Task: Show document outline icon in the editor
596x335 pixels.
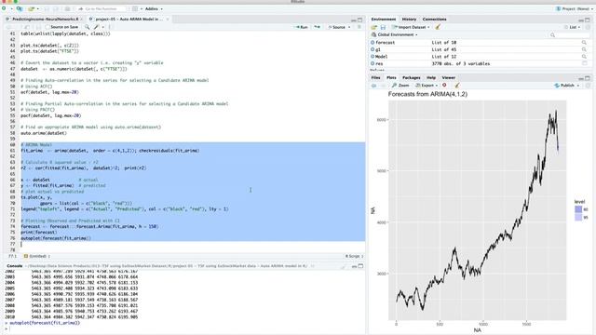Action: (x=359, y=27)
